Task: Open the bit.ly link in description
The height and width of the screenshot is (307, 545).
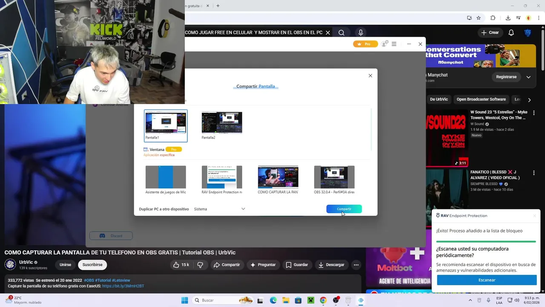Action: (x=123, y=286)
